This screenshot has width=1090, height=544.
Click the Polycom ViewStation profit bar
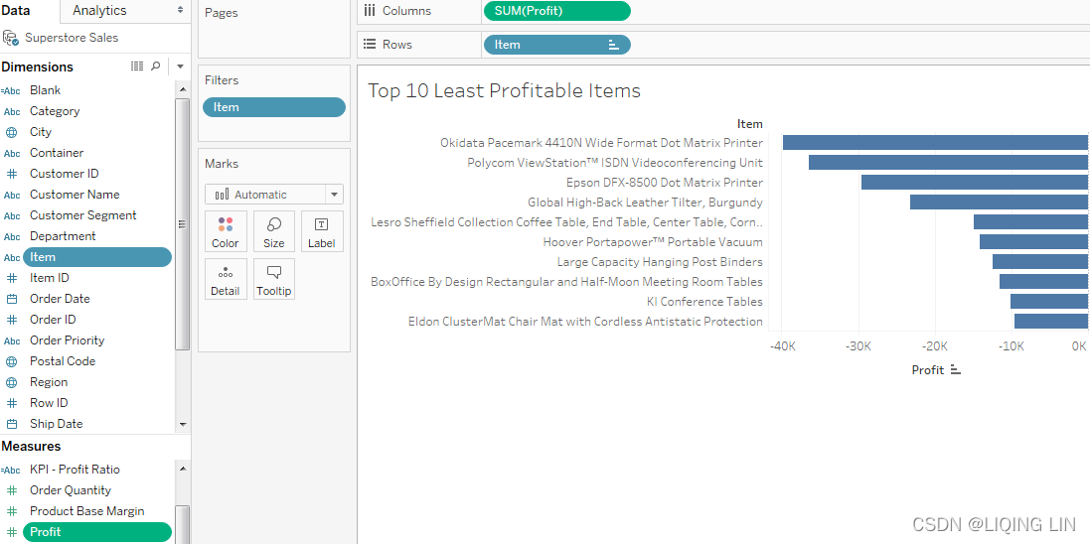(948, 163)
